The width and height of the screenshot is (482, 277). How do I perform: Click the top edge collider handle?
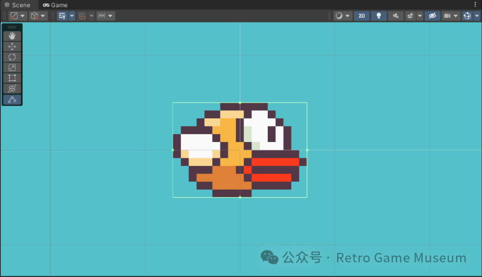(x=240, y=102)
